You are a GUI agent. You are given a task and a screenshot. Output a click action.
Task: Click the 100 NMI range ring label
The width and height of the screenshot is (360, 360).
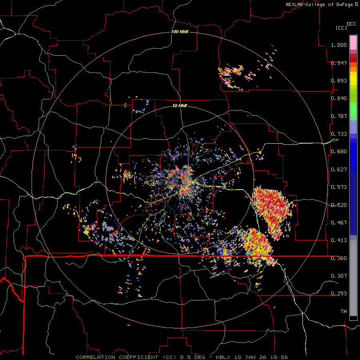pos(180,32)
